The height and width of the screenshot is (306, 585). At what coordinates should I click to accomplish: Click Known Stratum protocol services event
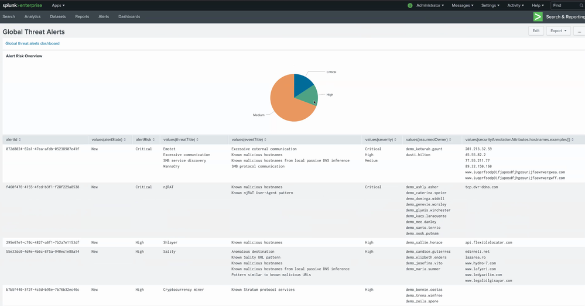263,290
